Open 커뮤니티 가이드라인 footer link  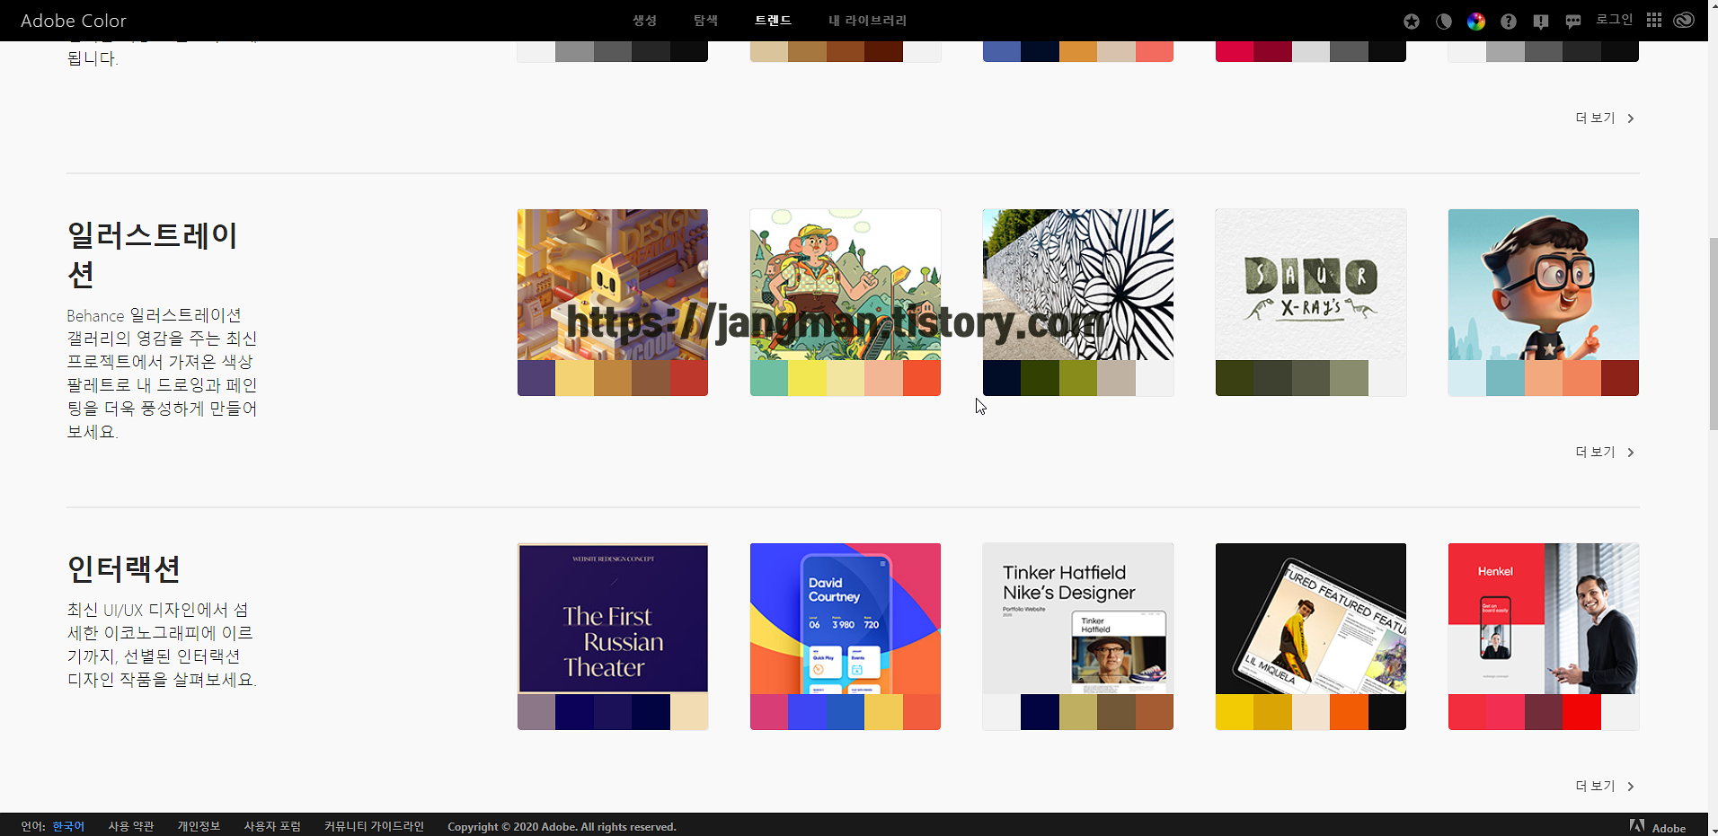pyautogui.click(x=374, y=827)
